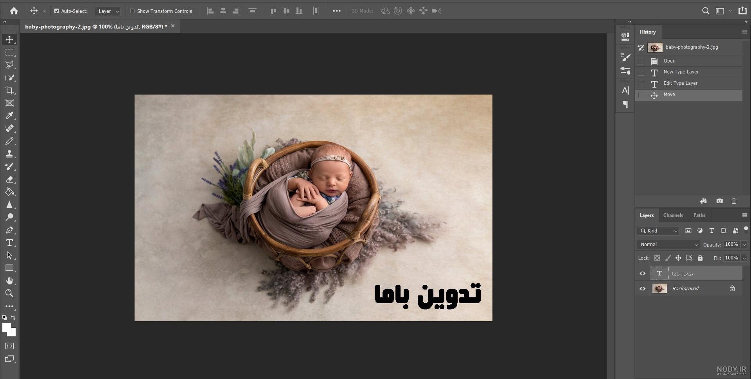Image resolution: width=751 pixels, height=379 pixels.
Task: Open the Character panel icon
Action: click(x=625, y=91)
